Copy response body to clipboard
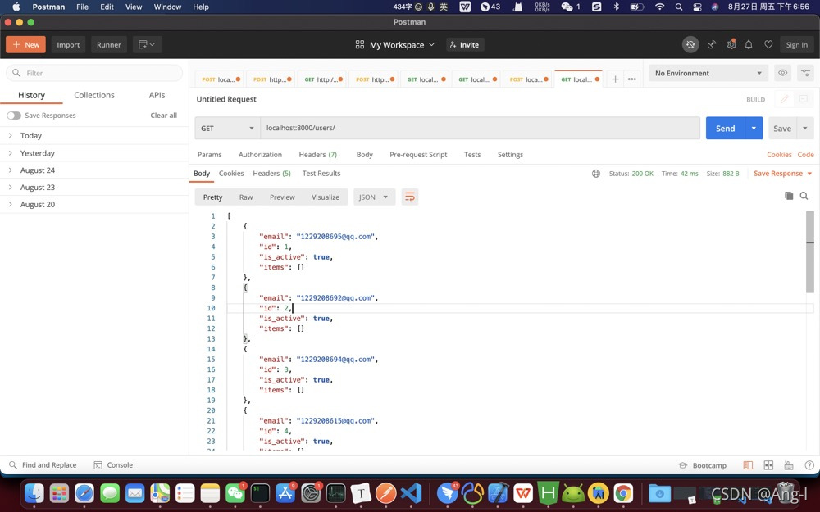820x512 pixels. coord(789,196)
